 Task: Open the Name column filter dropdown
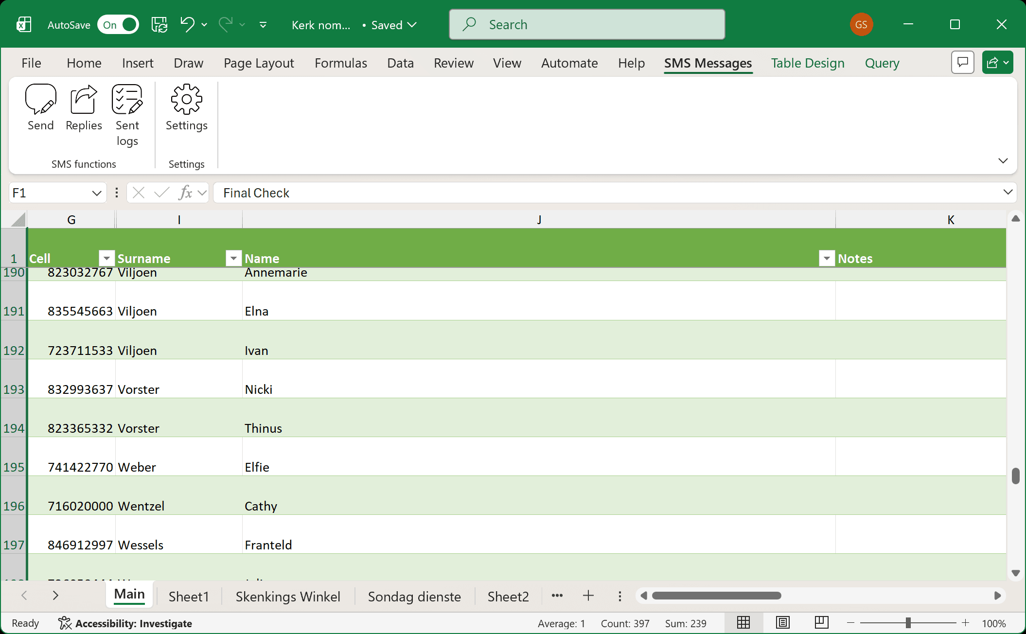(x=827, y=258)
